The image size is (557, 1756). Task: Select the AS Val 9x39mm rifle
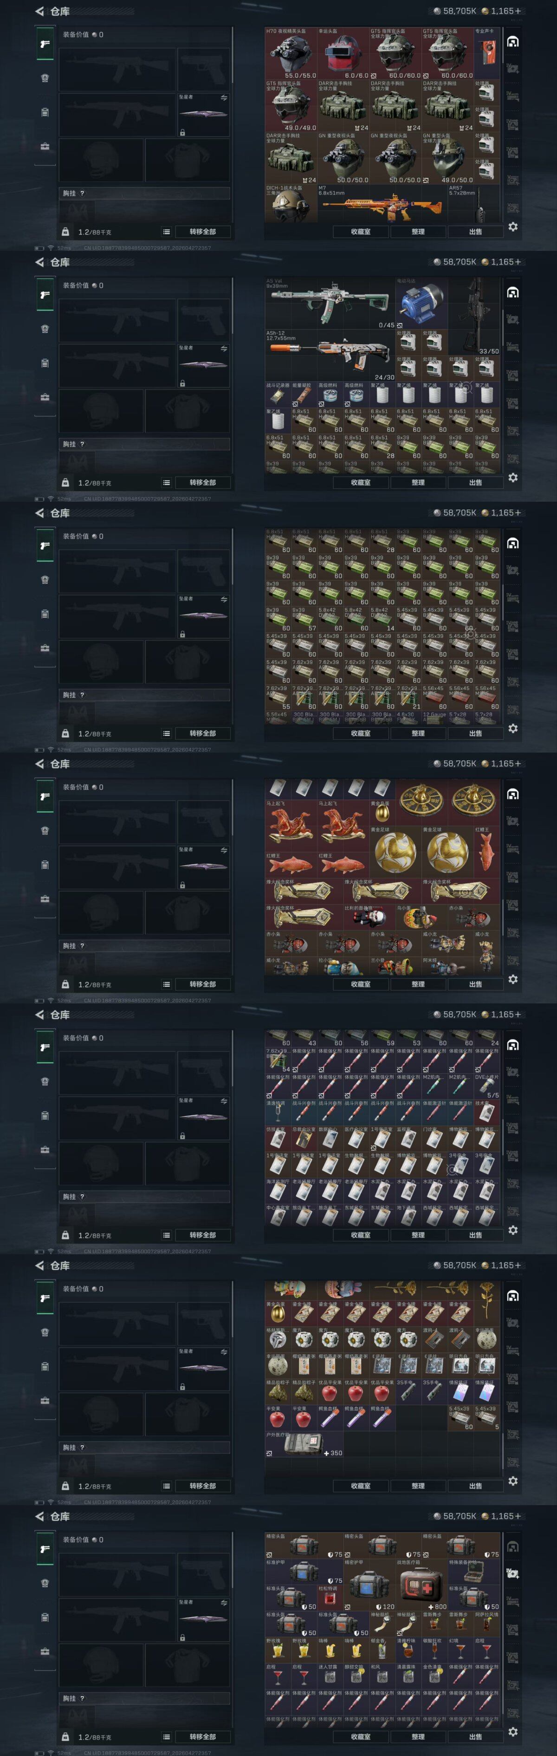[330, 303]
